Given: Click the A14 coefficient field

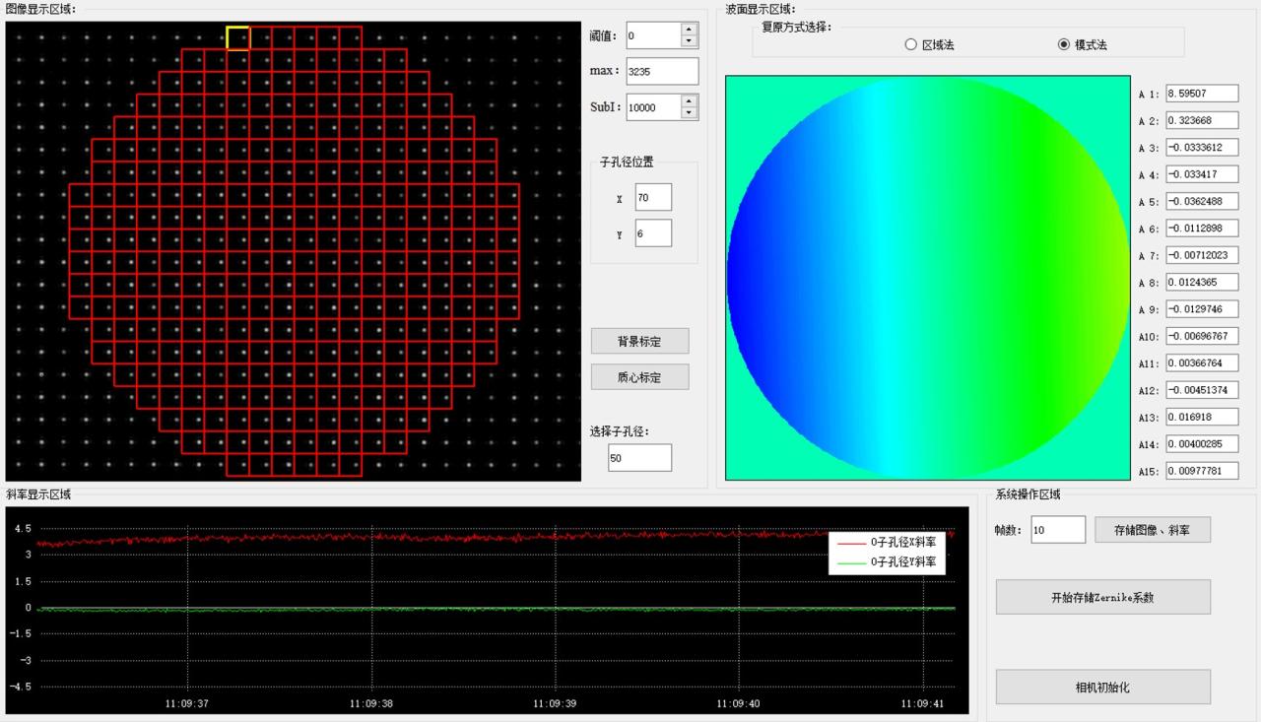Looking at the screenshot, I should point(1201,443).
